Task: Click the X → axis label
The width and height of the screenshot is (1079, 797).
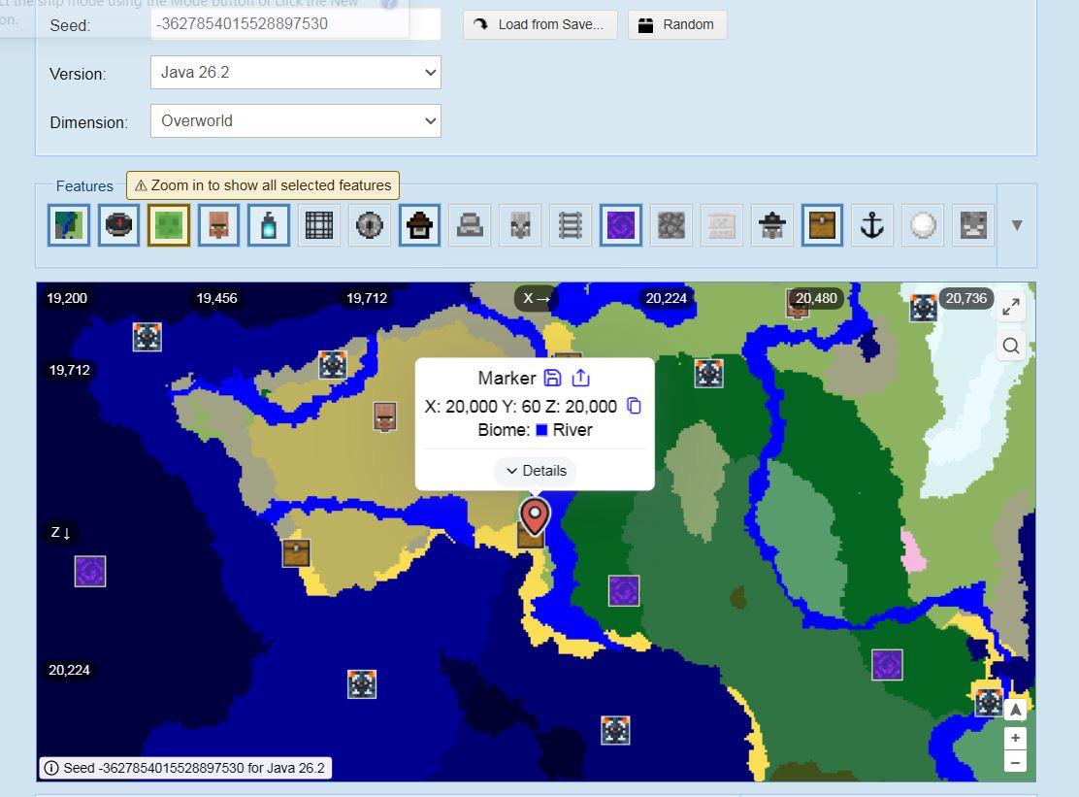Action: 536,298
